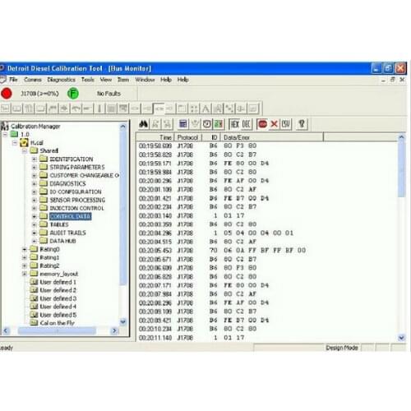411x411 pixels.
Task: Click the Protocol column header
Action: [188, 137]
